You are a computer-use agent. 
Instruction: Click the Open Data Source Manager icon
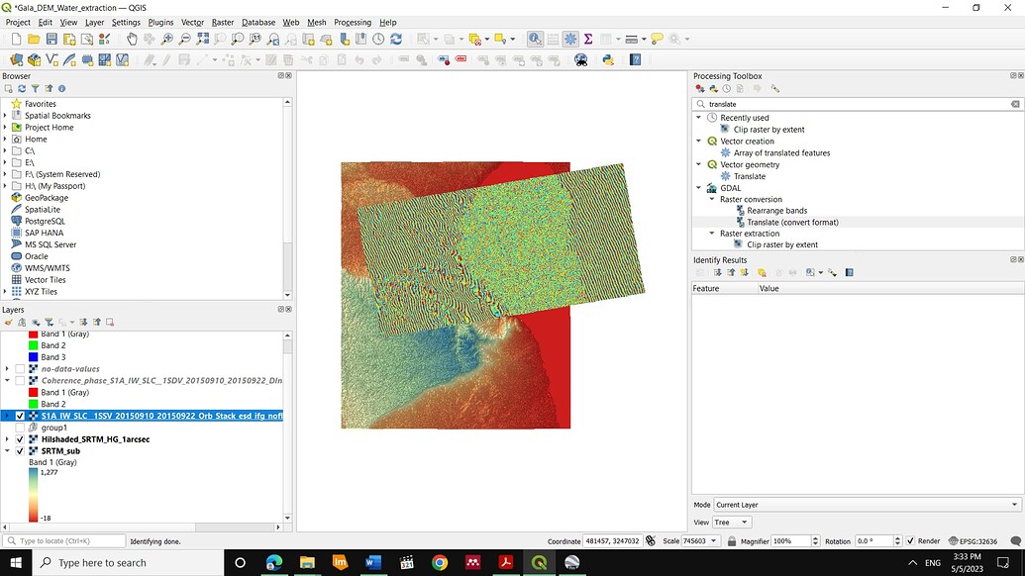17,59
